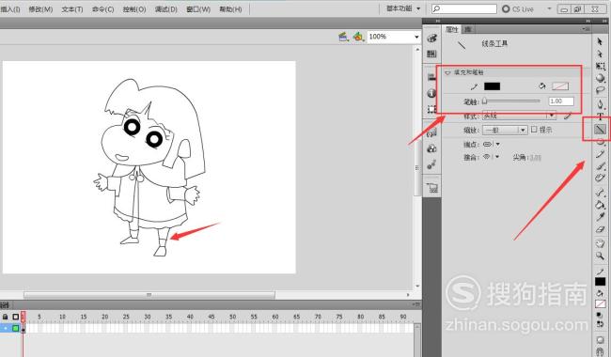
Task: Toggle the 提示 stroke hinting checkbox
Action: (534, 130)
